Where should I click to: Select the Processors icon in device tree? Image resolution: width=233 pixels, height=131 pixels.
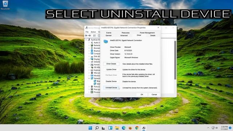[92, 92]
